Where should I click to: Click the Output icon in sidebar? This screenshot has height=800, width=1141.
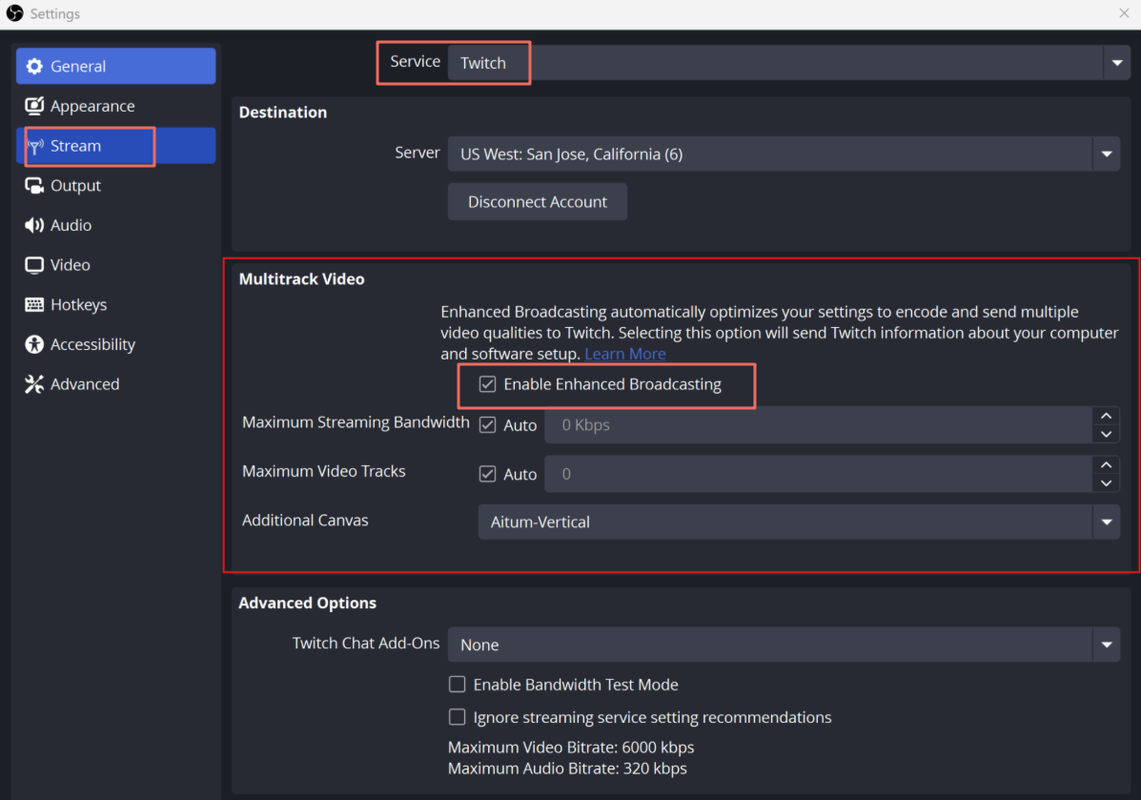pyautogui.click(x=34, y=186)
